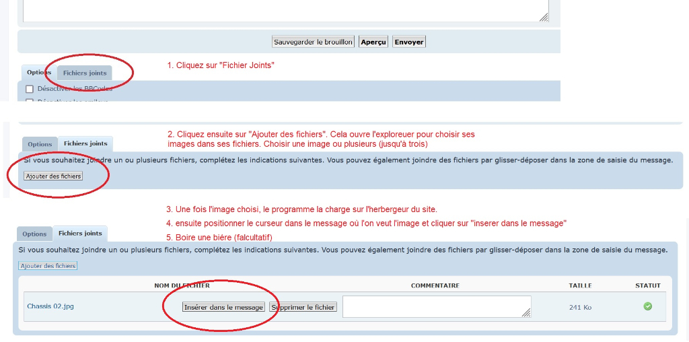The image size is (689, 342).
Task: Open the "Chassis 02.jpg" file link
Action: [x=50, y=306]
